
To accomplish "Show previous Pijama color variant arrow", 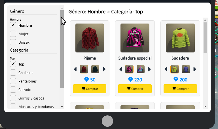I will coord(75,69).
